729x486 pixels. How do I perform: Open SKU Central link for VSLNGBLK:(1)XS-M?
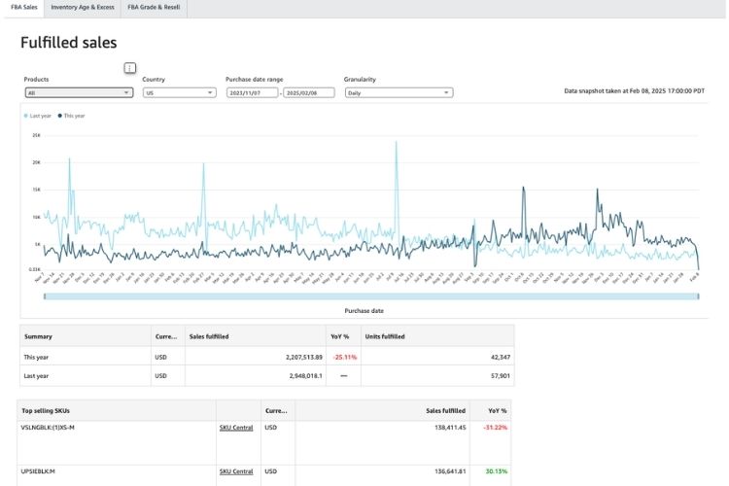tap(236, 427)
